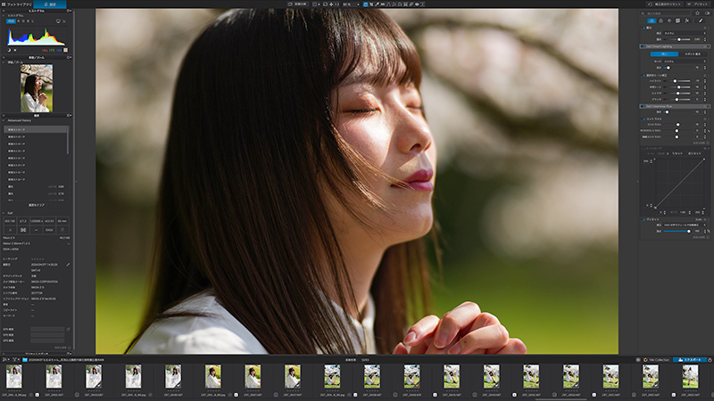Select the blue-highlighted Crop tool in the top toolbar

click(x=366, y=4)
